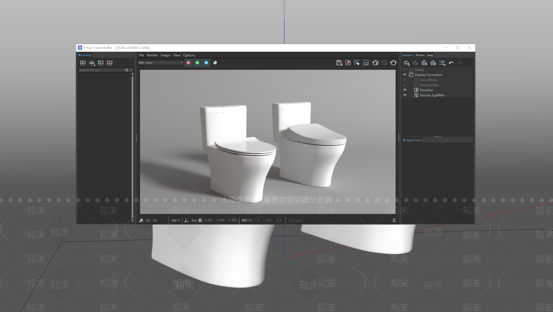Select the Lens Effects layer
The image size is (553, 312).
(428, 80)
